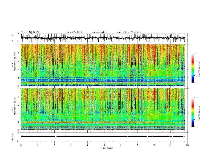
Task: Click the lower color bar "log(PSD)(V²/Hz)" label
Action: pos(200,113)
